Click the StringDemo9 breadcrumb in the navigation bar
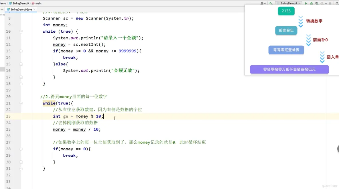This screenshot has height=189, width=339. click(21, 3)
